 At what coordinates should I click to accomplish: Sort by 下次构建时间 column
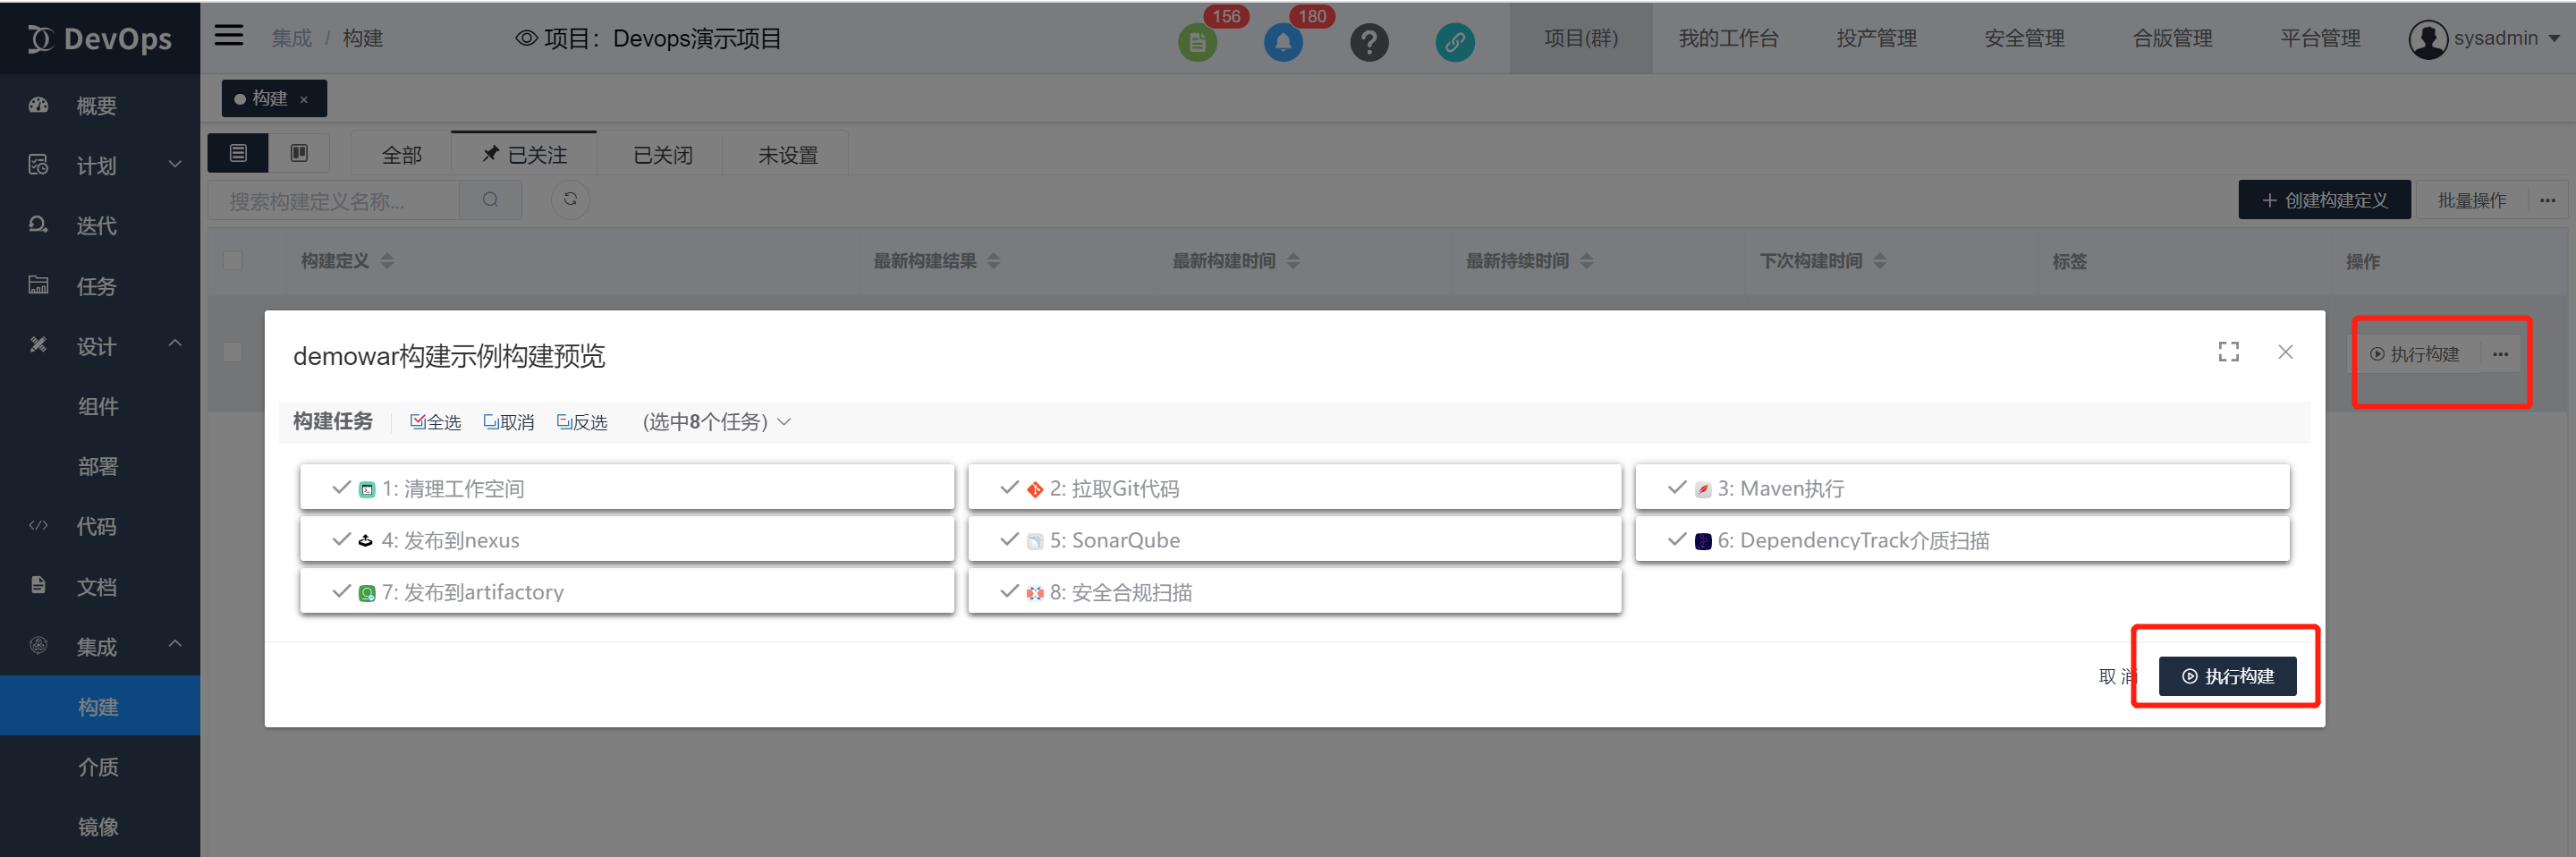click(1879, 261)
